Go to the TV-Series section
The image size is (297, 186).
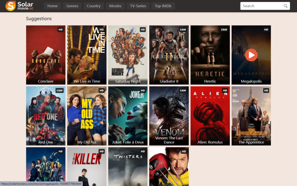pyautogui.click(x=138, y=6)
